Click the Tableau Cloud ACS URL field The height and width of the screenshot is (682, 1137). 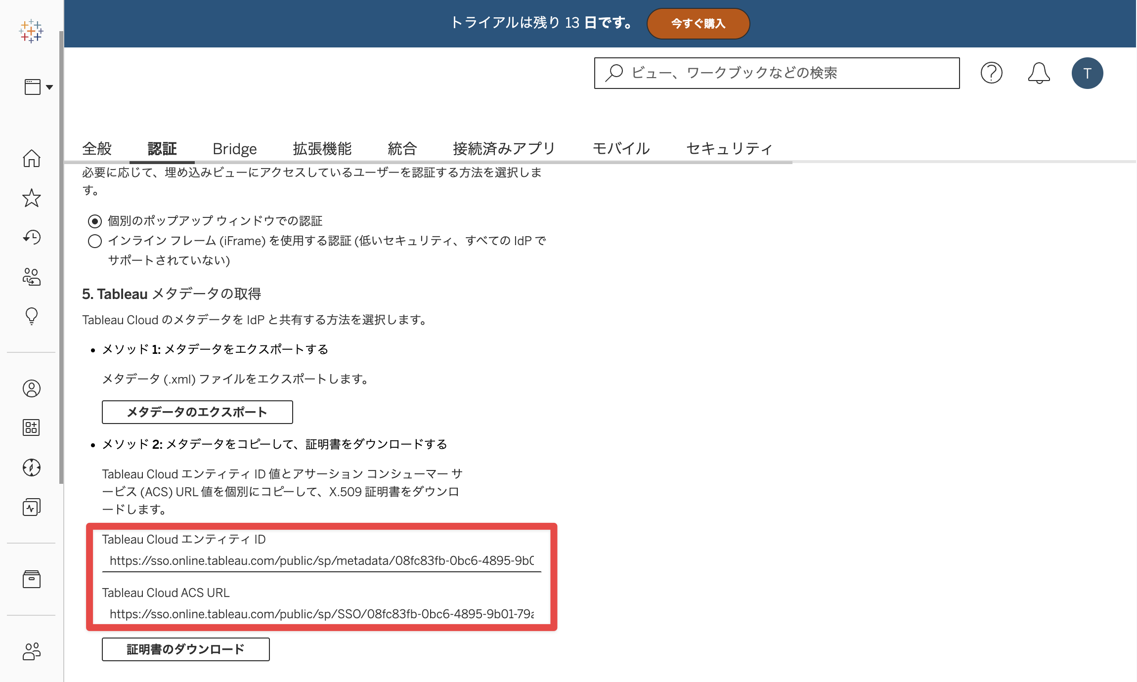pyautogui.click(x=321, y=614)
